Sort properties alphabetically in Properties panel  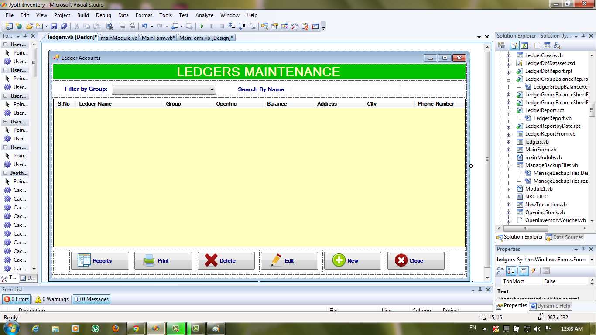510,270
